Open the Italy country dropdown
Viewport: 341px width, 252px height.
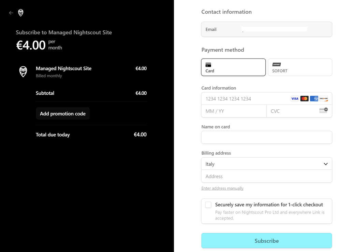pyautogui.click(x=267, y=164)
